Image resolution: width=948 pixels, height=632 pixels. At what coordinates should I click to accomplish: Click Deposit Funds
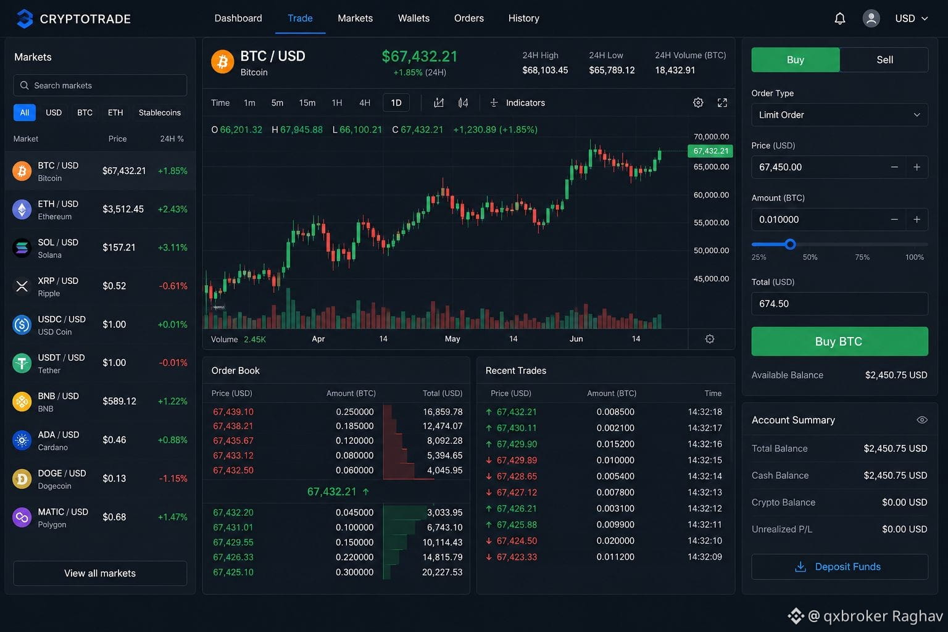[839, 567]
